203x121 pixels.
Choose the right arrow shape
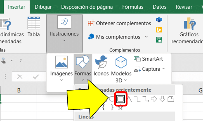tap(154, 99)
